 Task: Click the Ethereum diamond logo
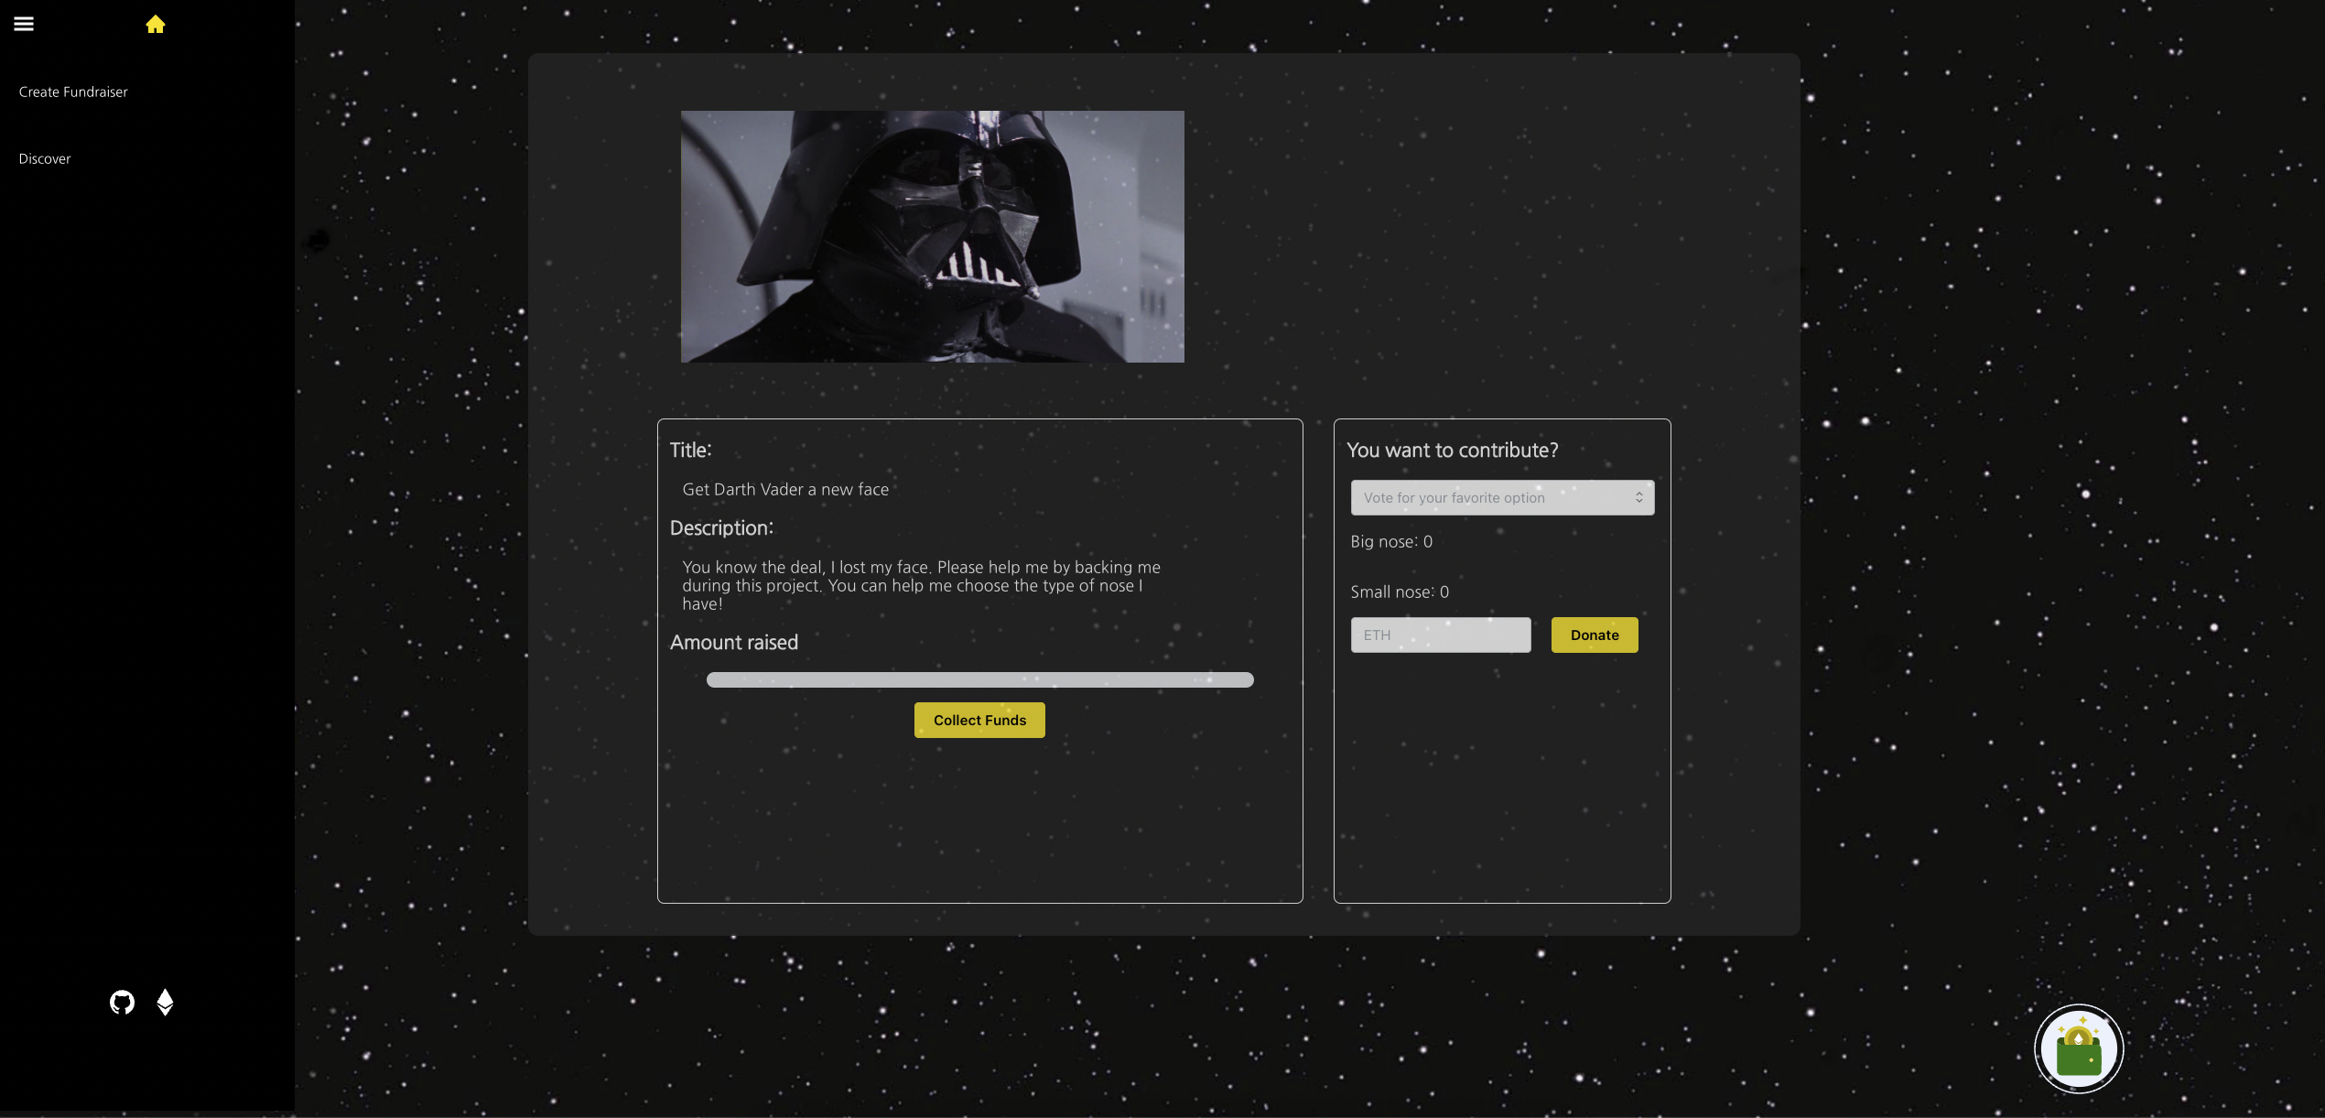165,1003
